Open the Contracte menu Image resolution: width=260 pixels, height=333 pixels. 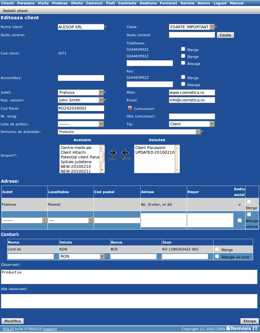pos(127,3)
